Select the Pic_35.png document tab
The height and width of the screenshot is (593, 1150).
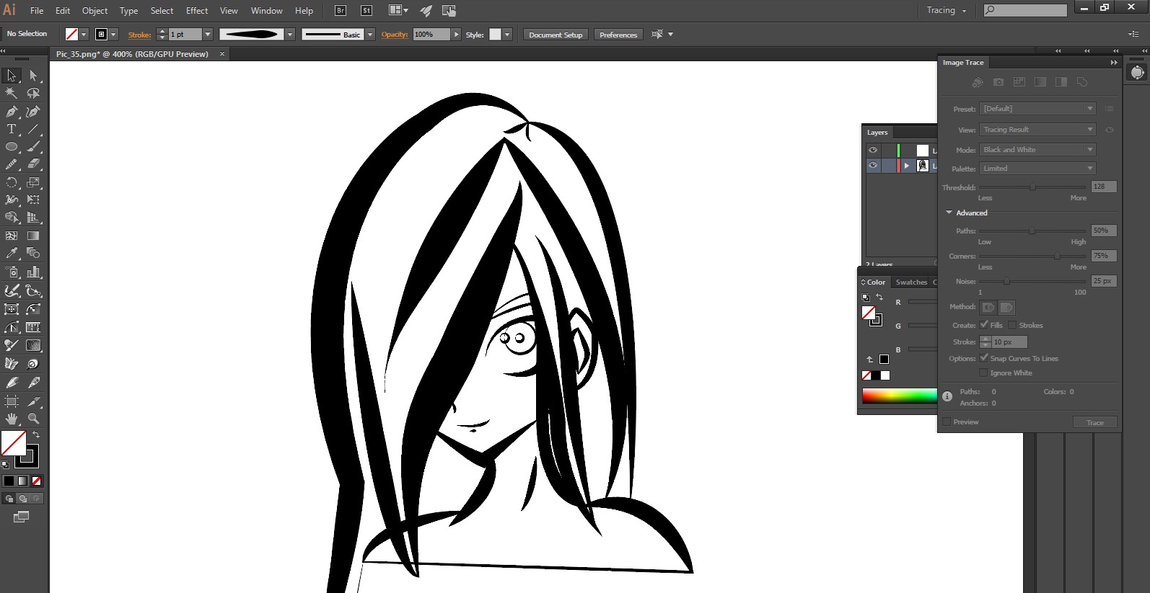click(x=132, y=54)
